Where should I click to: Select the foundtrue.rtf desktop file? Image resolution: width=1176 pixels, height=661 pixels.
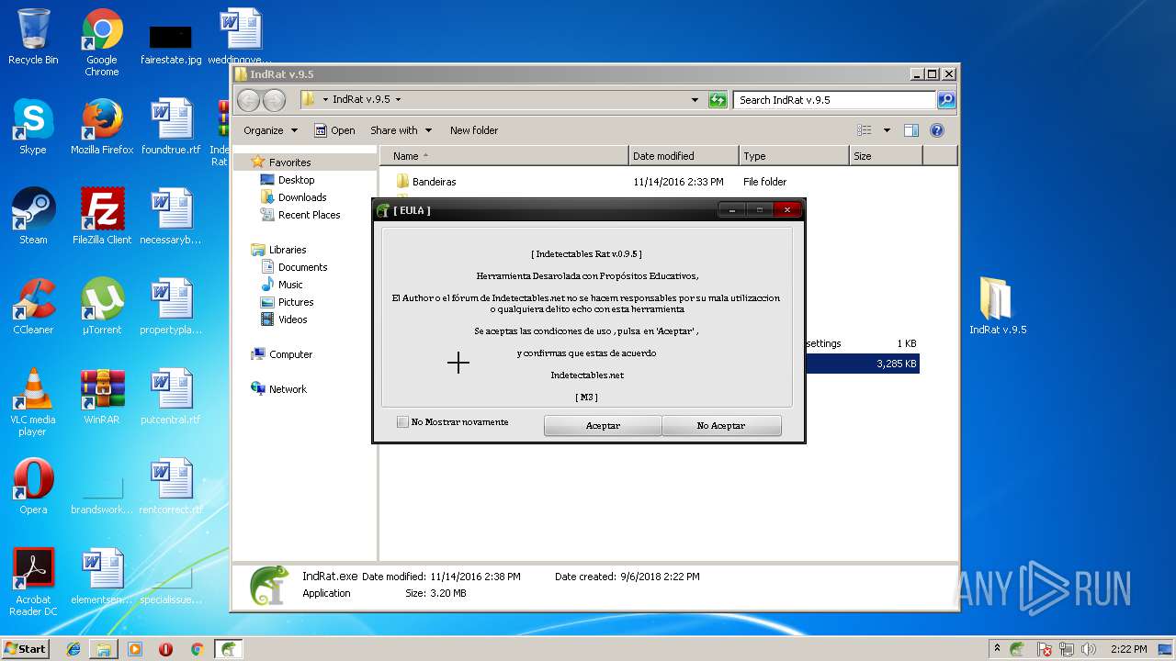coord(171,127)
